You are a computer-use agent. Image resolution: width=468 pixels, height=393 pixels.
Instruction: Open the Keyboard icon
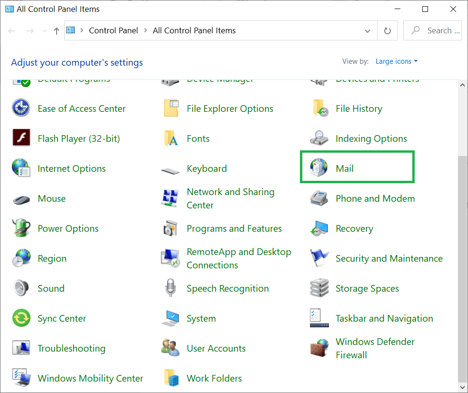tap(170, 170)
